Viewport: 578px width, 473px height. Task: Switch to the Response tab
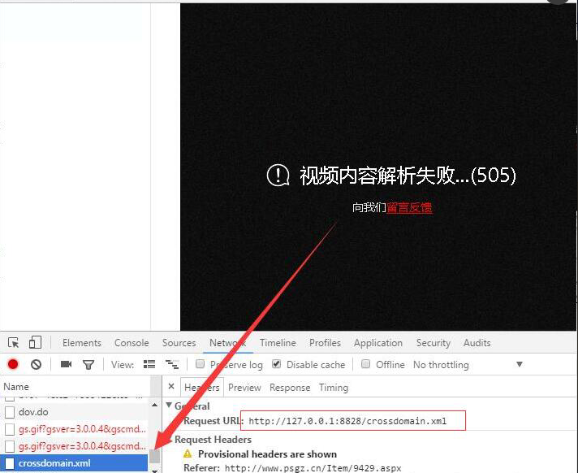pos(290,388)
